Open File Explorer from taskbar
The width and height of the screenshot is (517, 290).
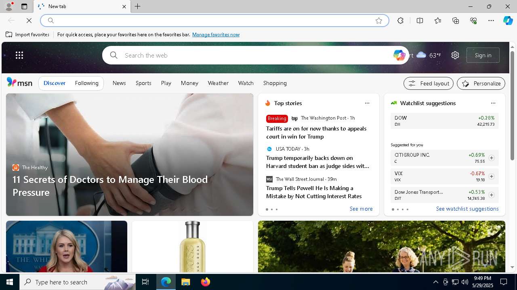pos(185,282)
